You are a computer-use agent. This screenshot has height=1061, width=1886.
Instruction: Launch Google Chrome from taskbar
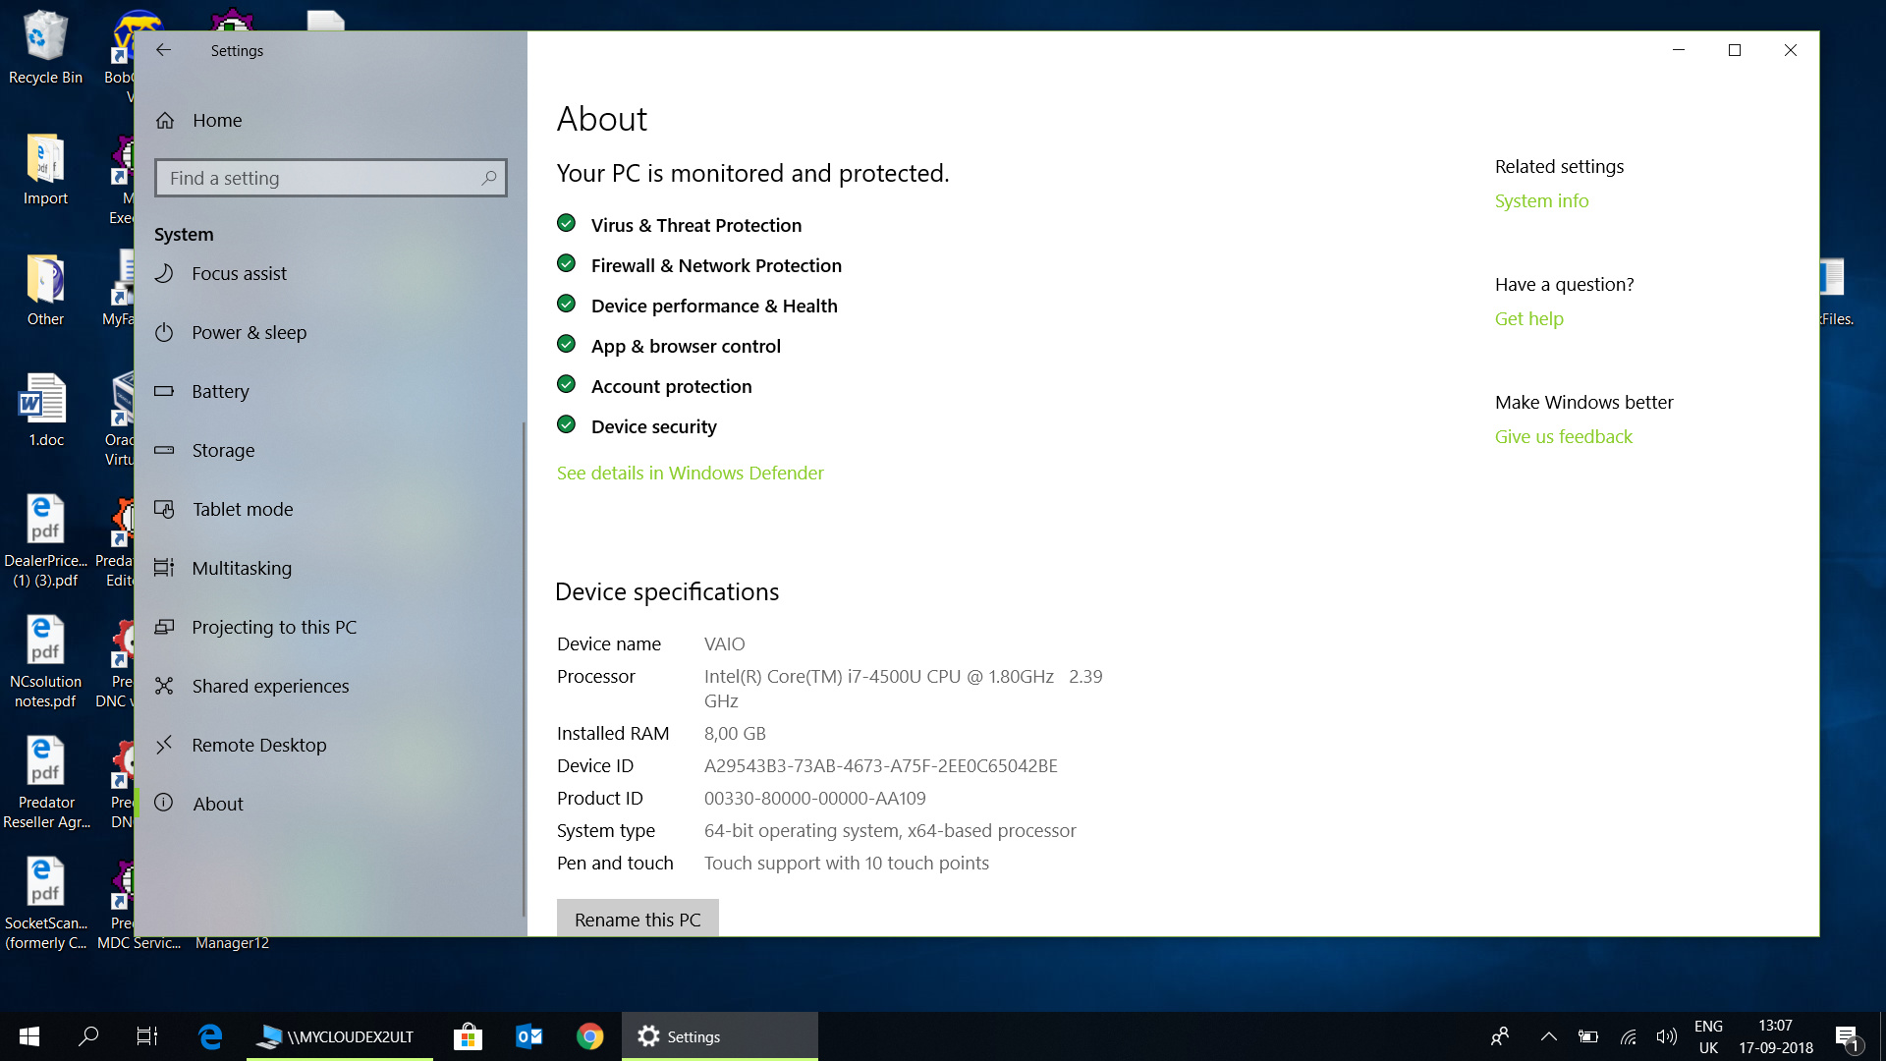589,1036
